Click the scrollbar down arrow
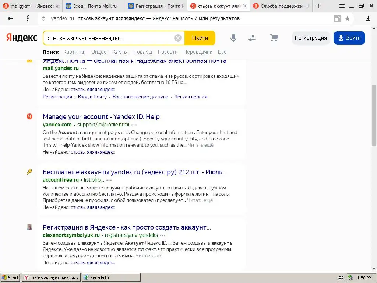Screen dimensions: 377x283 [374, 269]
